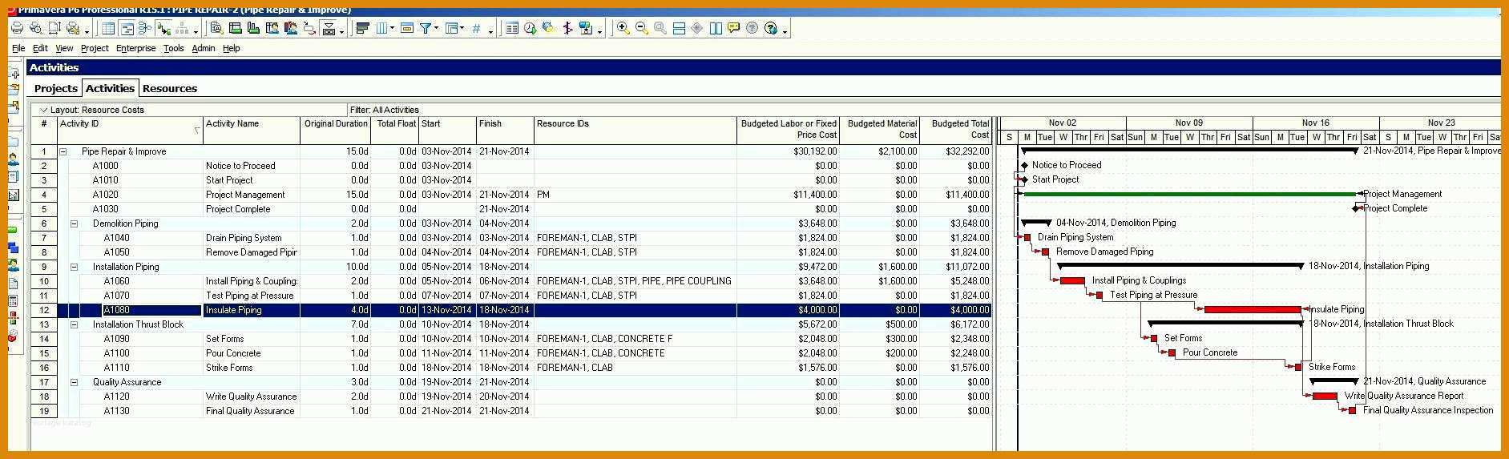Screen dimensions: 1509x459
Task: Collapse the Pipe Repair & Improve group
Action: [x=63, y=151]
